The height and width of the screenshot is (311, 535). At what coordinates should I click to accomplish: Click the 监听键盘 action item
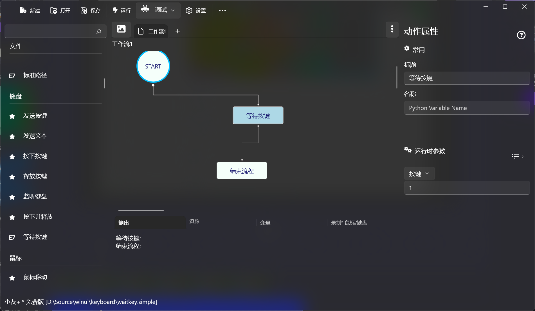point(35,196)
